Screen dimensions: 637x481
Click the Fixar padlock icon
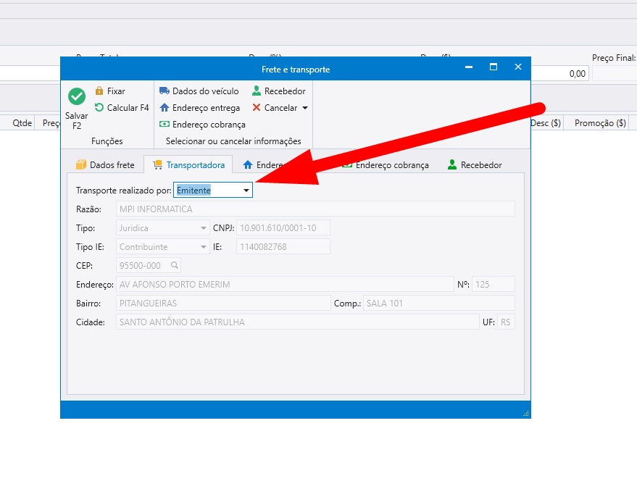coord(99,91)
